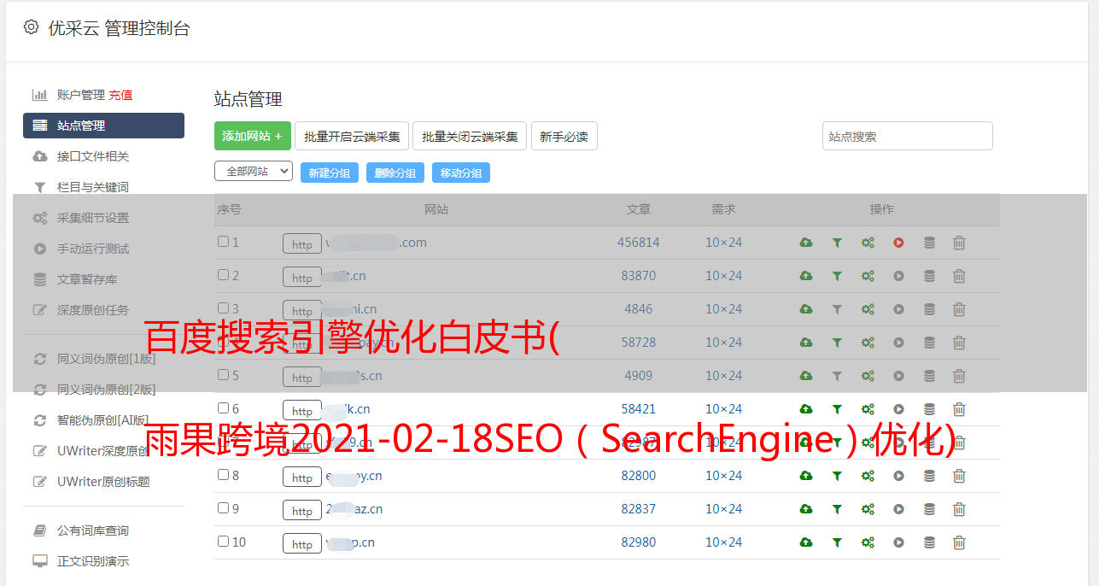Image resolution: width=1099 pixels, height=586 pixels.
Task: Click the red play icon in row 1
Action: point(898,243)
